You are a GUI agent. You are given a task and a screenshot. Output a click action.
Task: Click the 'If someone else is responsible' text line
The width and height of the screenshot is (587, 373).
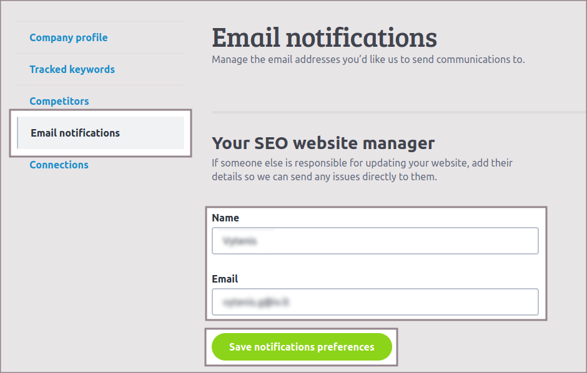362,163
